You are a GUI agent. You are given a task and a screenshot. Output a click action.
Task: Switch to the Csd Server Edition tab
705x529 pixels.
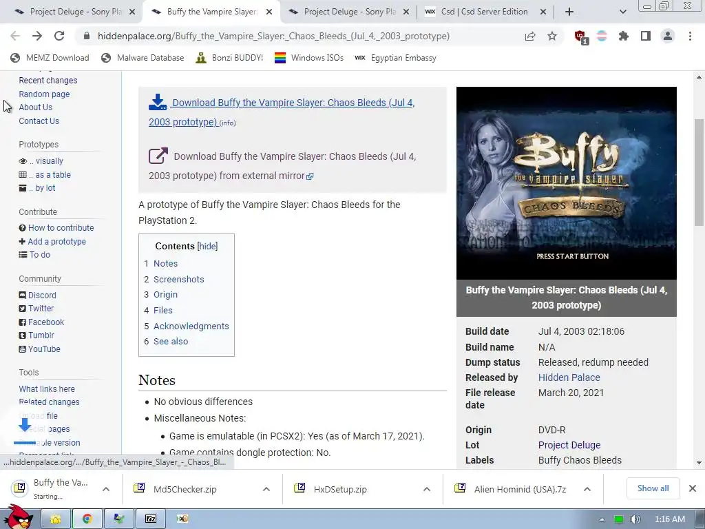[484, 12]
